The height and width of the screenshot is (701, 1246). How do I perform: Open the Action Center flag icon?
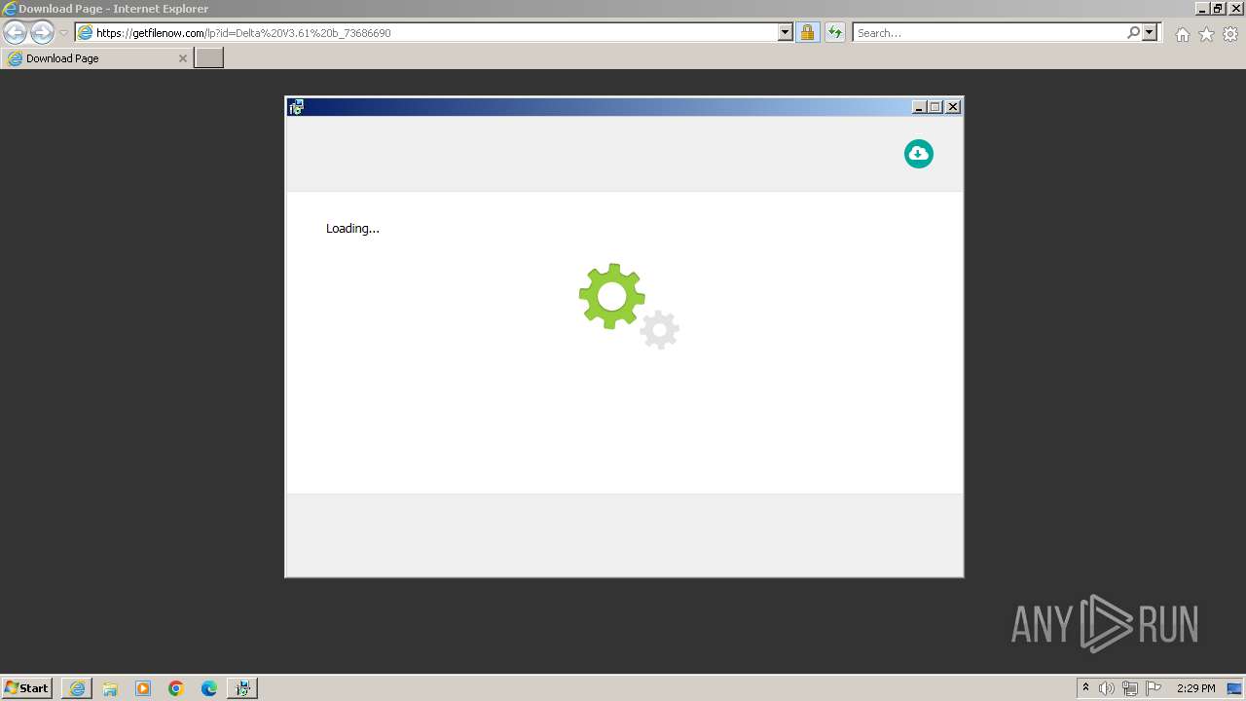1154,688
